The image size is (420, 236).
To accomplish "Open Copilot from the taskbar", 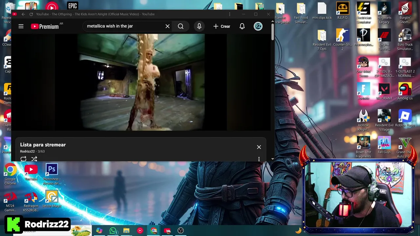I will coord(99,231).
